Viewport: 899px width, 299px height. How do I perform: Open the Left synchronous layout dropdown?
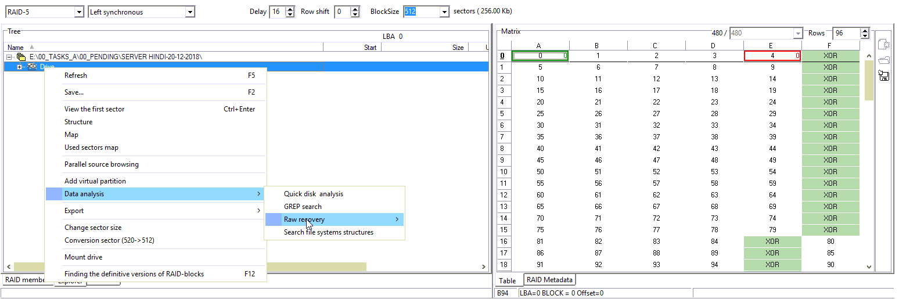click(189, 12)
